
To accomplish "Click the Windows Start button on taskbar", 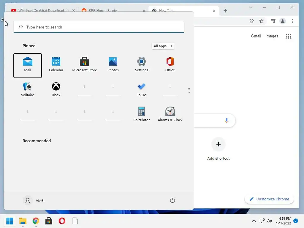I will [x=10, y=221].
